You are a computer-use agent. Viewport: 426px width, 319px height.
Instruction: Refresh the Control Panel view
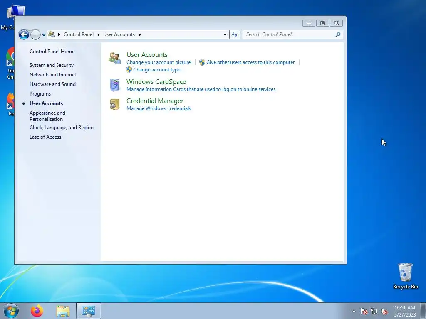[x=235, y=34]
